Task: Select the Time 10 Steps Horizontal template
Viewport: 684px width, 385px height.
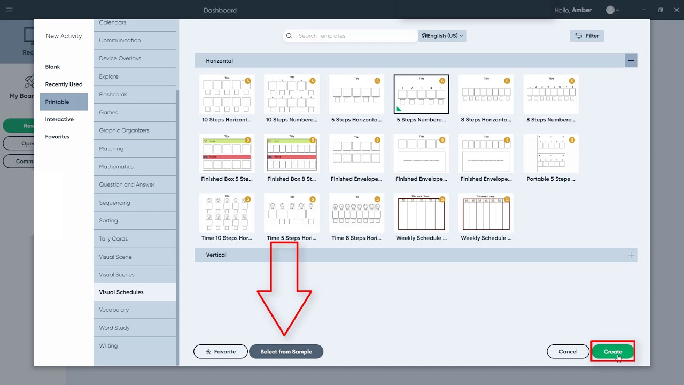Action: (x=227, y=218)
